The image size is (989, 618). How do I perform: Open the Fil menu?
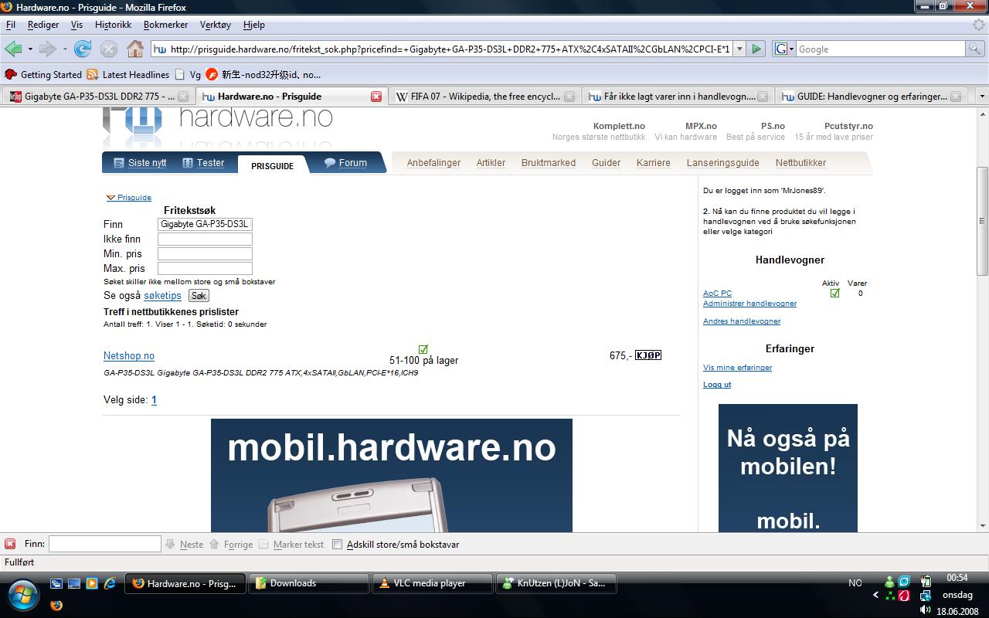pos(11,25)
